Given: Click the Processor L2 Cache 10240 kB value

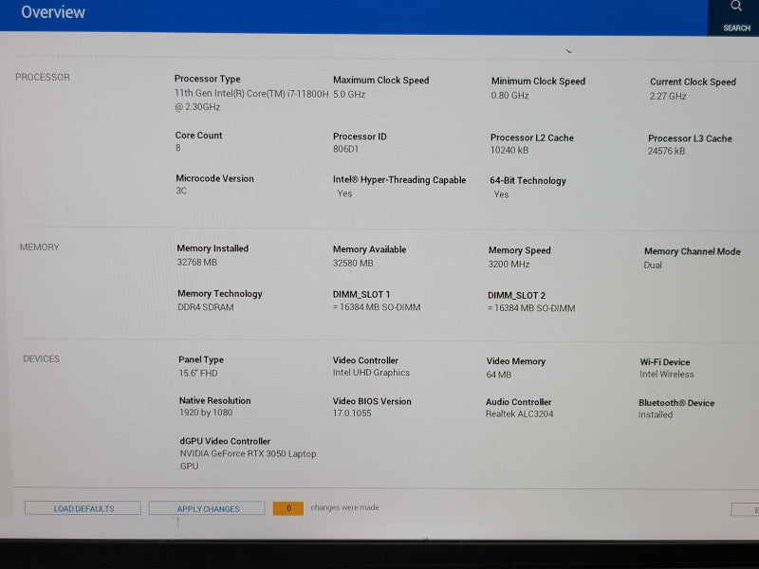Looking at the screenshot, I should coord(509,151).
